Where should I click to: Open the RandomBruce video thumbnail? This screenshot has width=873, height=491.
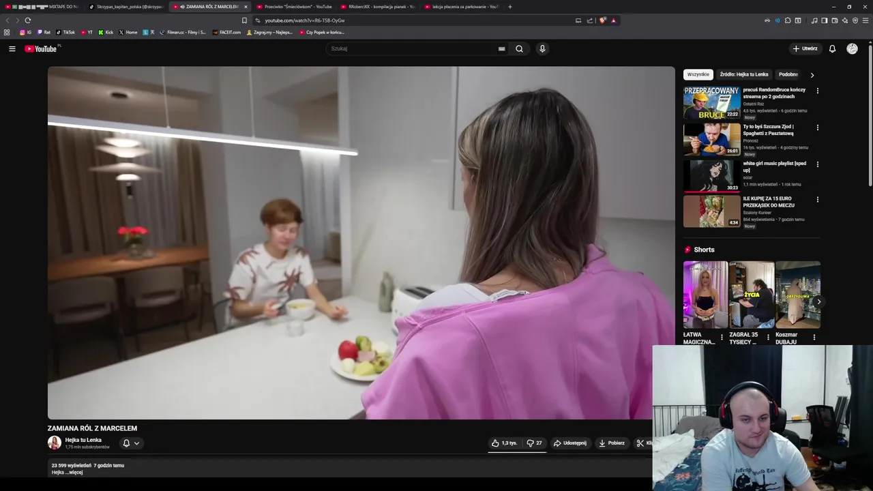tap(711, 103)
